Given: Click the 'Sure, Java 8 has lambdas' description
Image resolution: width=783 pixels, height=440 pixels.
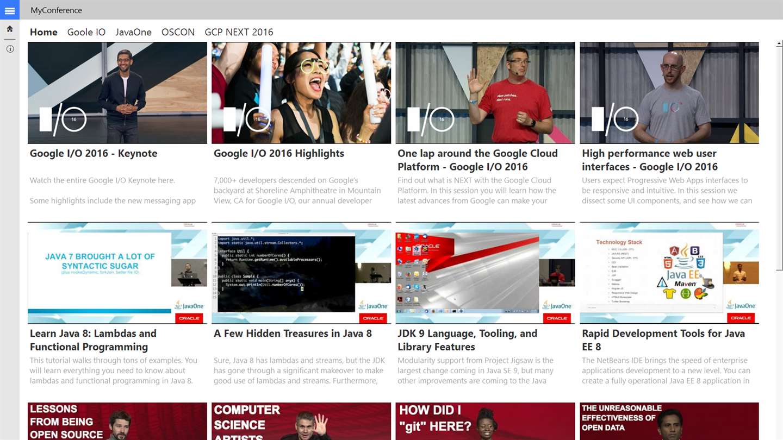Looking at the screenshot, I should [299, 370].
